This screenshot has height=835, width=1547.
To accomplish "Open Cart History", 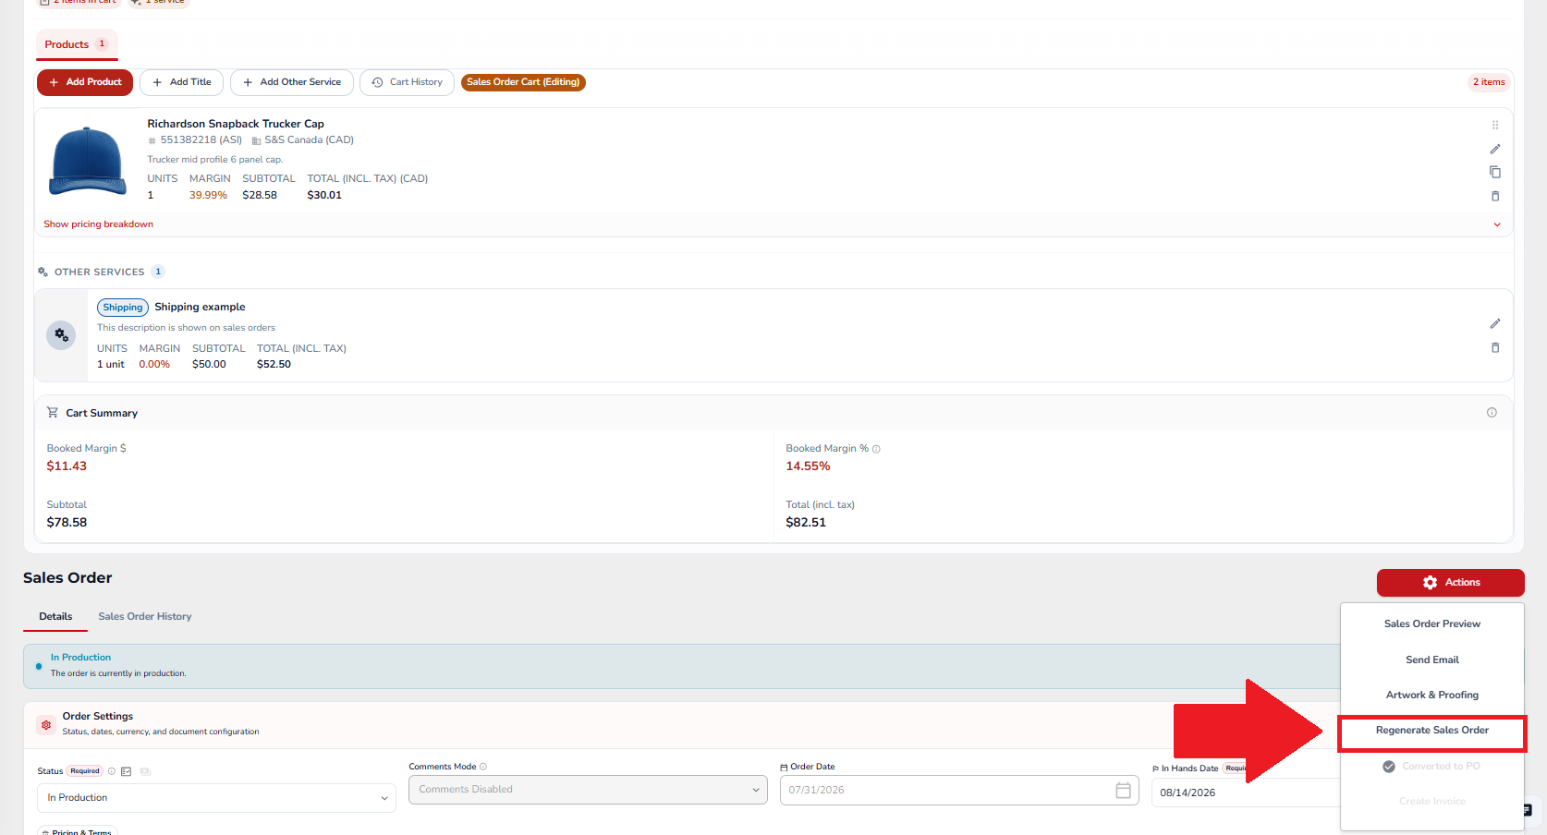I will pyautogui.click(x=407, y=82).
